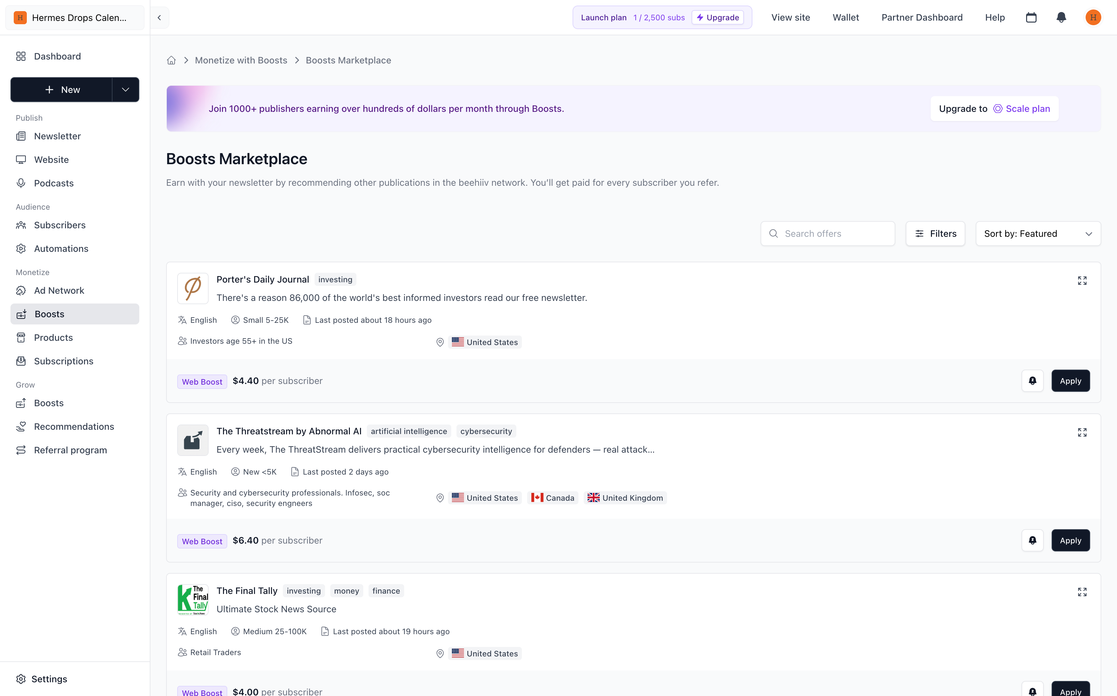Click the $4.40 per subscriber price
The image size is (1117, 696).
click(278, 381)
